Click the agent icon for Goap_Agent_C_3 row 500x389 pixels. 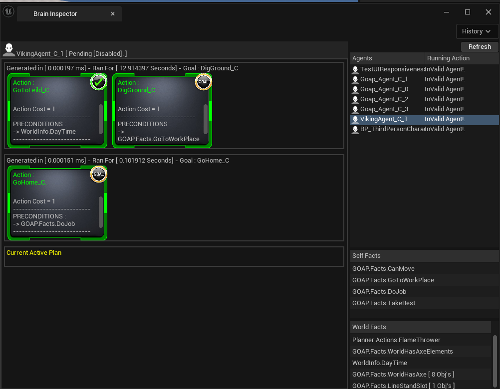pyautogui.click(x=355, y=109)
